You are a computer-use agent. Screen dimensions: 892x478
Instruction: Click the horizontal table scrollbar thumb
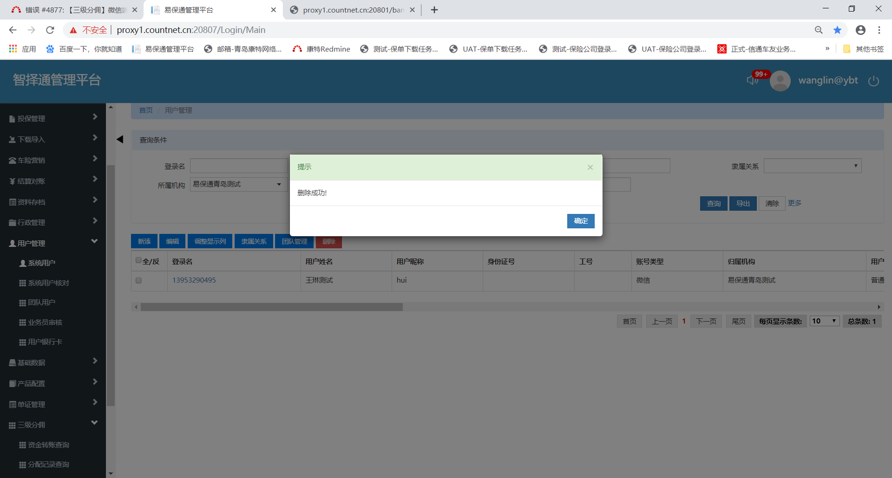coord(272,307)
